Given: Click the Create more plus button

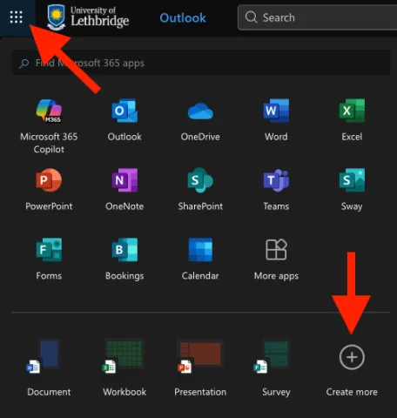Looking at the screenshot, I should click(x=352, y=357).
